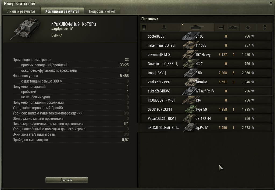Sort by experience star icon column
Image resolution: width=275 pixels, height=190 pixels.
coord(248,27)
